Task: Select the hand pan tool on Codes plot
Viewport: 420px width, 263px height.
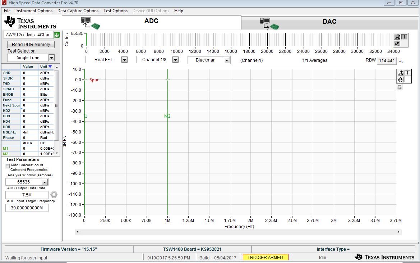Action: 397,44
